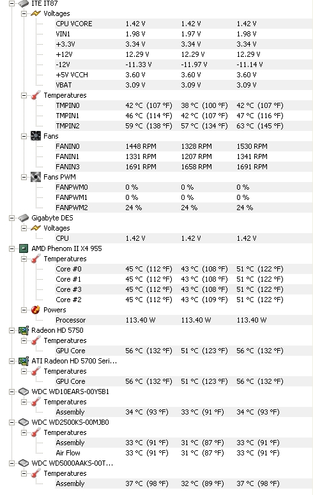Viewport: 313px width, 495px height.
Task: Collapse the Fans PWM group
Action: coord(24,177)
